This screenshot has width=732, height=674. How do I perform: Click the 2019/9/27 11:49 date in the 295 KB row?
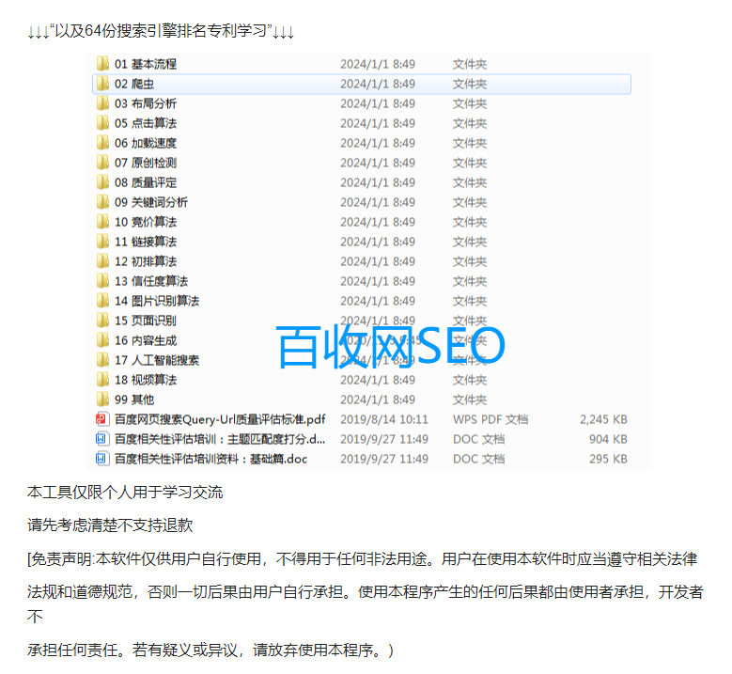[383, 459]
